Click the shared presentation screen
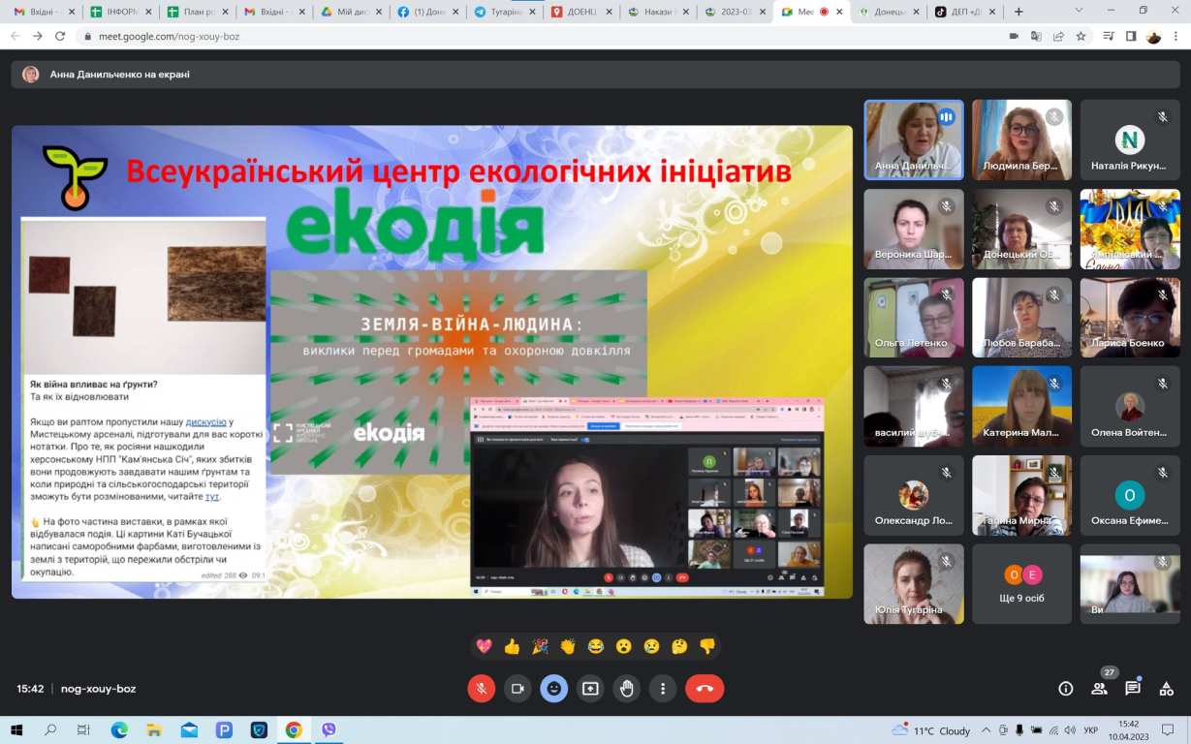The image size is (1191, 744). pyautogui.click(x=432, y=361)
